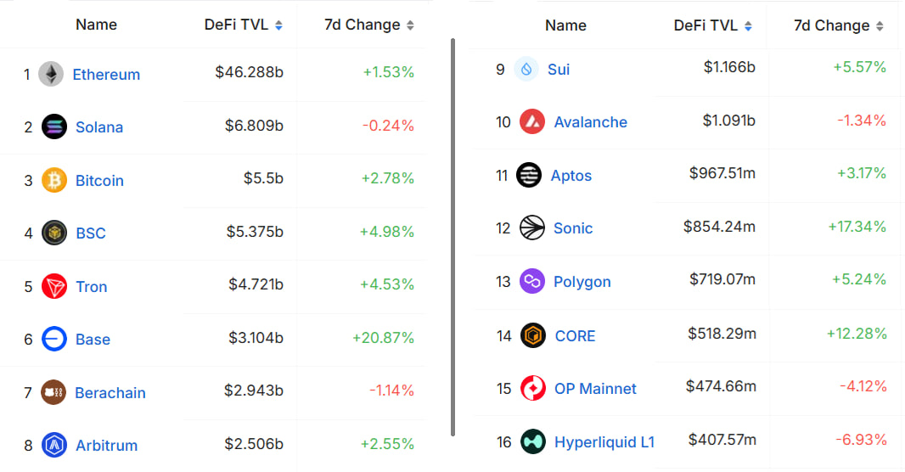
Task: Click the blue Base logo icon
Action: (54, 340)
